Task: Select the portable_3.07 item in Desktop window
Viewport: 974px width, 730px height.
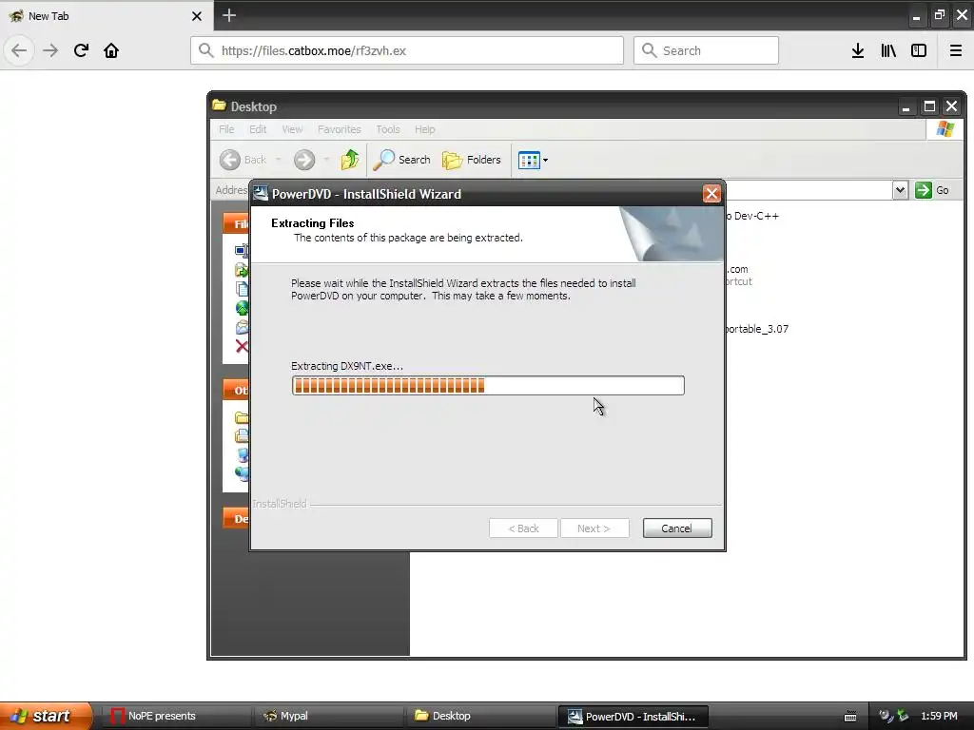Action: pos(756,328)
